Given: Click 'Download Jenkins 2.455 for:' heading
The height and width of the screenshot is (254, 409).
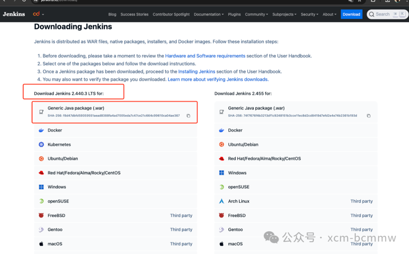Looking at the screenshot, I should 243,93.
